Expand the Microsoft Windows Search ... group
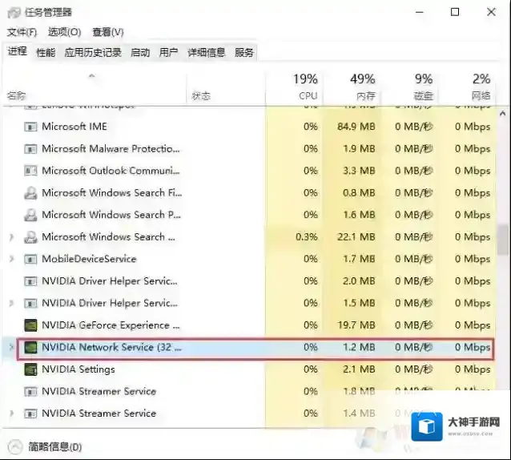The width and height of the screenshot is (511, 460). click(x=11, y=237)
